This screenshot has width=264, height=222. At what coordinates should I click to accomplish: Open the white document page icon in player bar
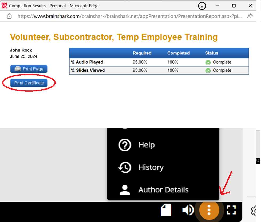(166, 210)
